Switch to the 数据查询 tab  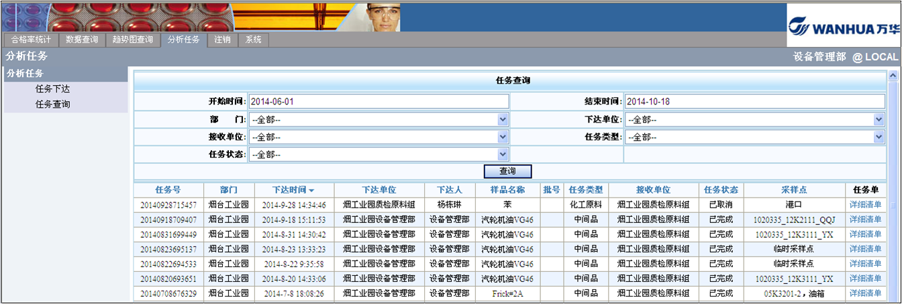pyautogui.click(x=82, y=40)
